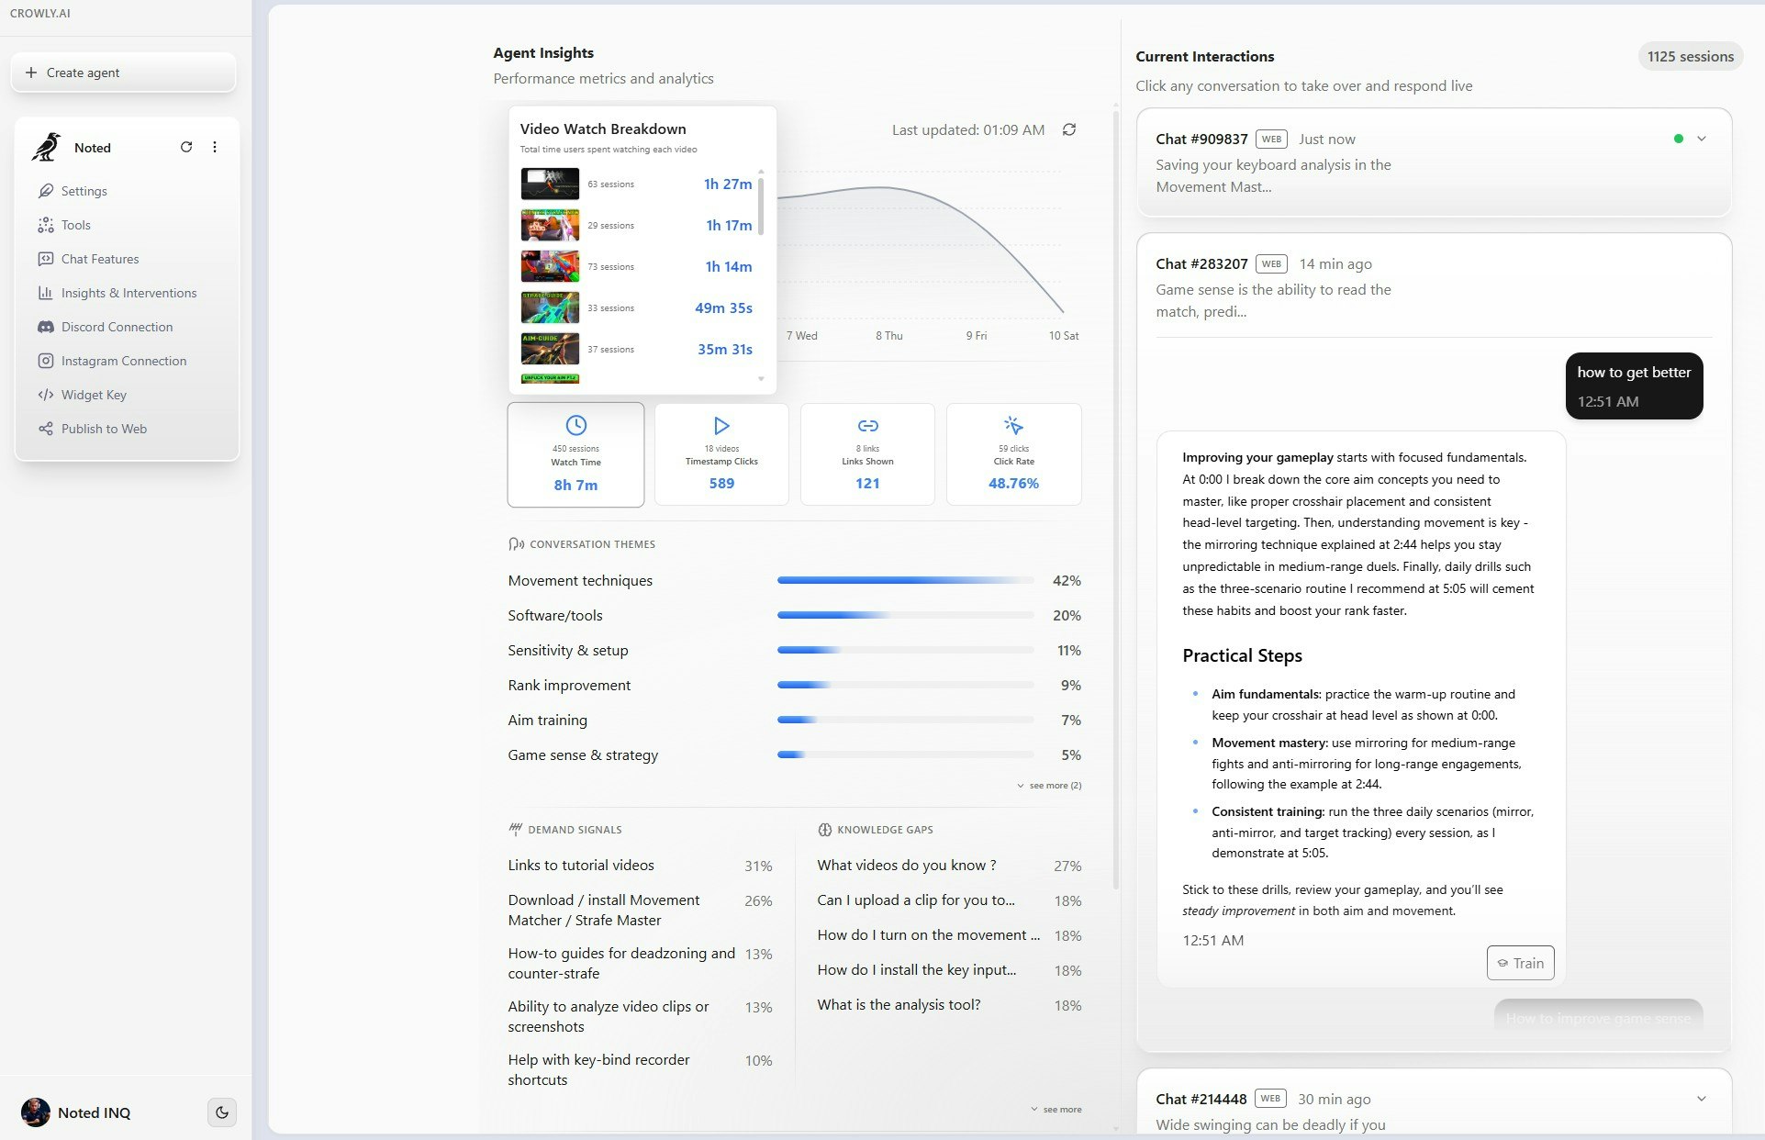Click the refresh icon beside Noted agent
The image size is (1765, 1140).
point(186,147)
